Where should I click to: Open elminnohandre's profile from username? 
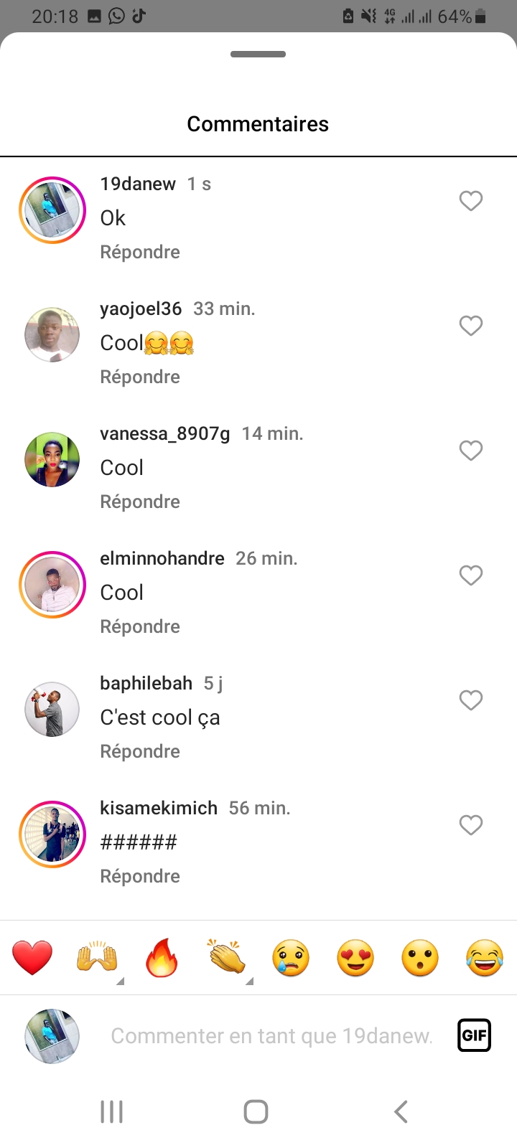pyautogui.click(x=162, y=558)
